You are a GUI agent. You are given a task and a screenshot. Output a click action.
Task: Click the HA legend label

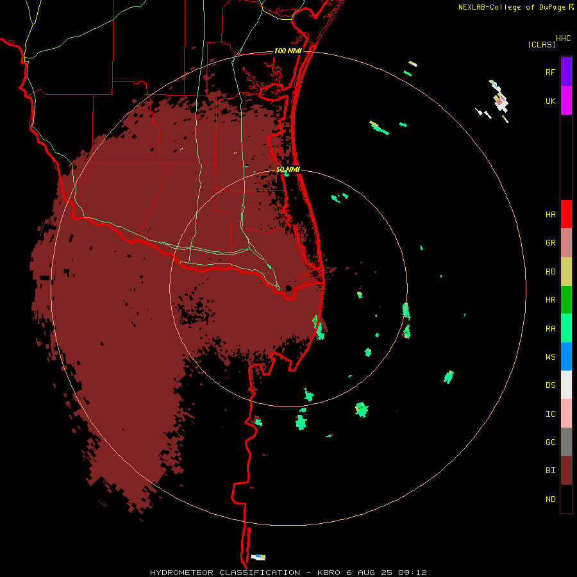pos(550,214)
